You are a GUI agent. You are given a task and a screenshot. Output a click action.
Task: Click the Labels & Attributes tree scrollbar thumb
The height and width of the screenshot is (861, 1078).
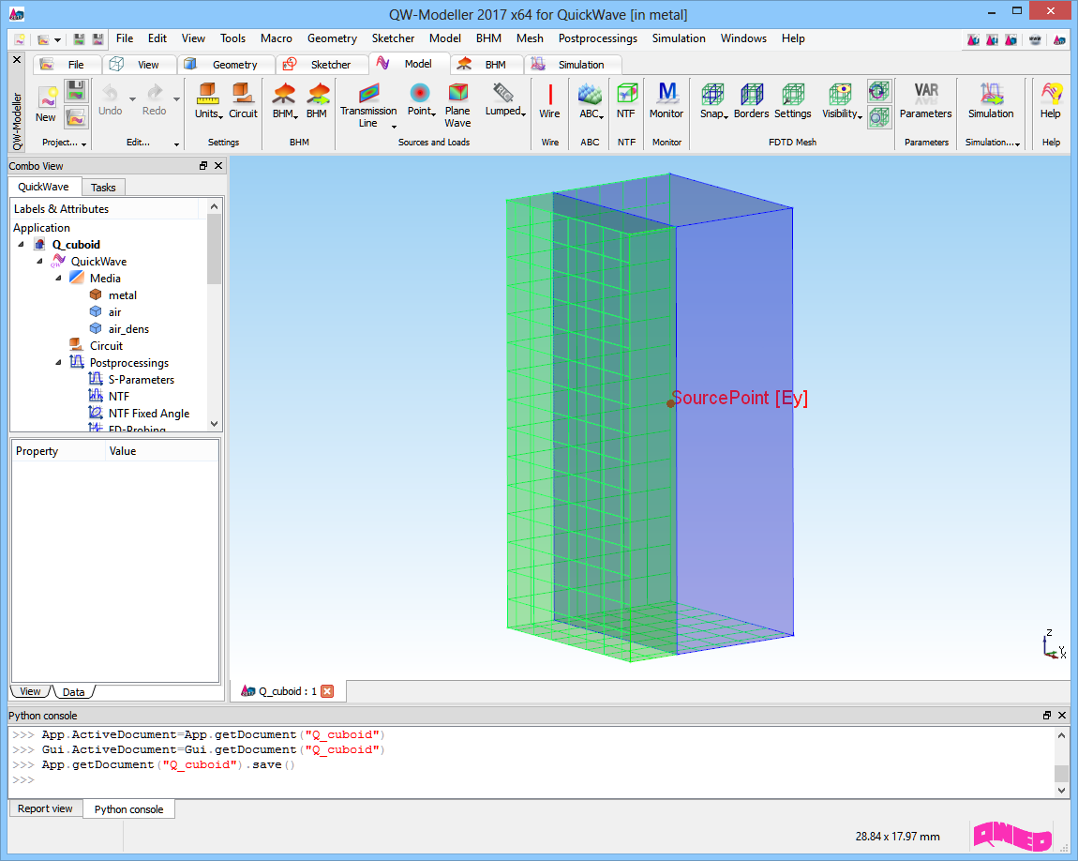click(x=215, y=249)
